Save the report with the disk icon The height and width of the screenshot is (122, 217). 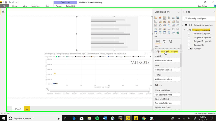pos(6,2)
